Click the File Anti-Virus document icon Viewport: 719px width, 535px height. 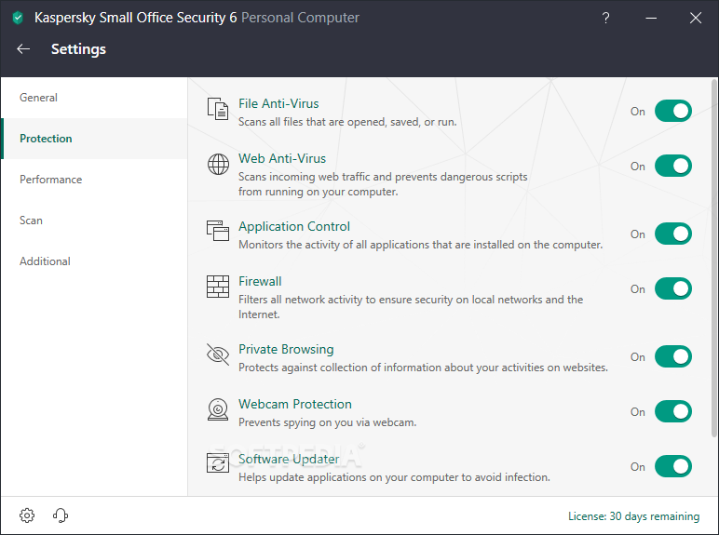point(218,109)
